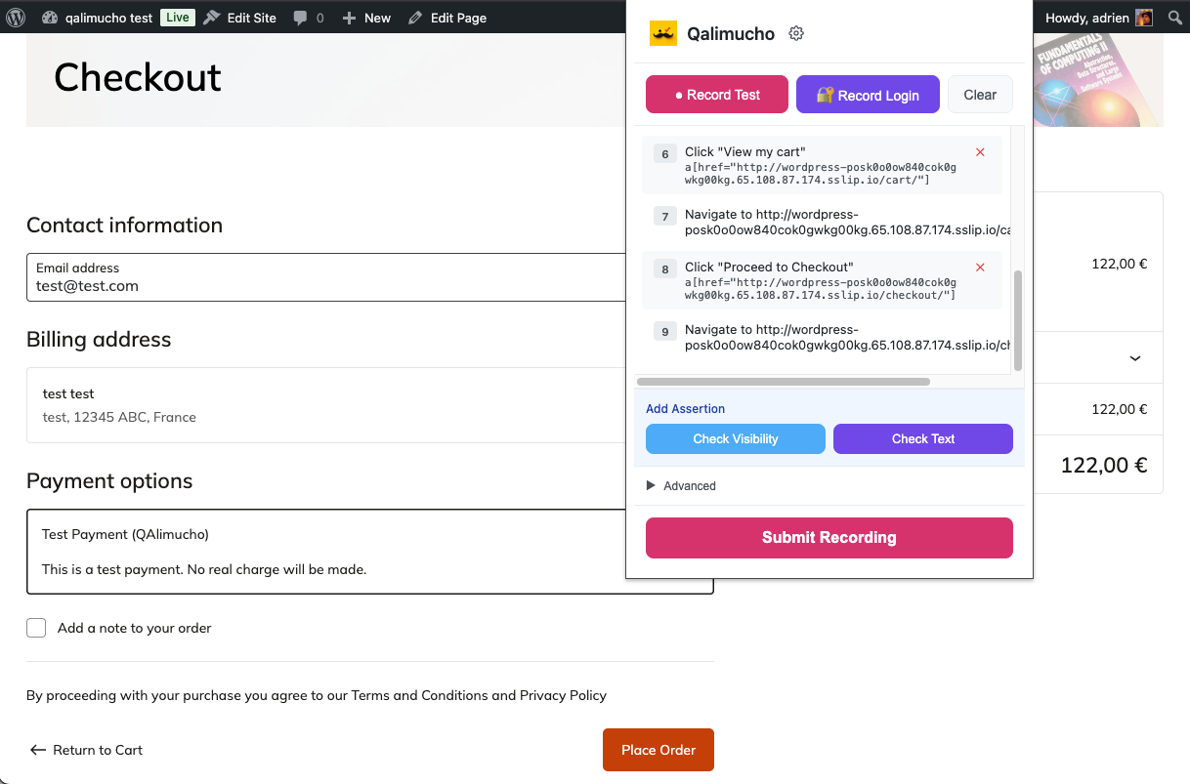Click the Return to Cart arrow icon
Image resolution: width=1190 pixels, height=784 pixels.
(37, 750)
